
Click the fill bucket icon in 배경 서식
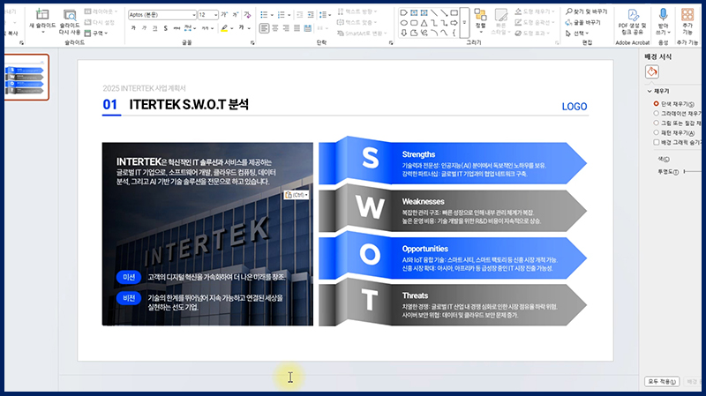click(x=652, y=71)
